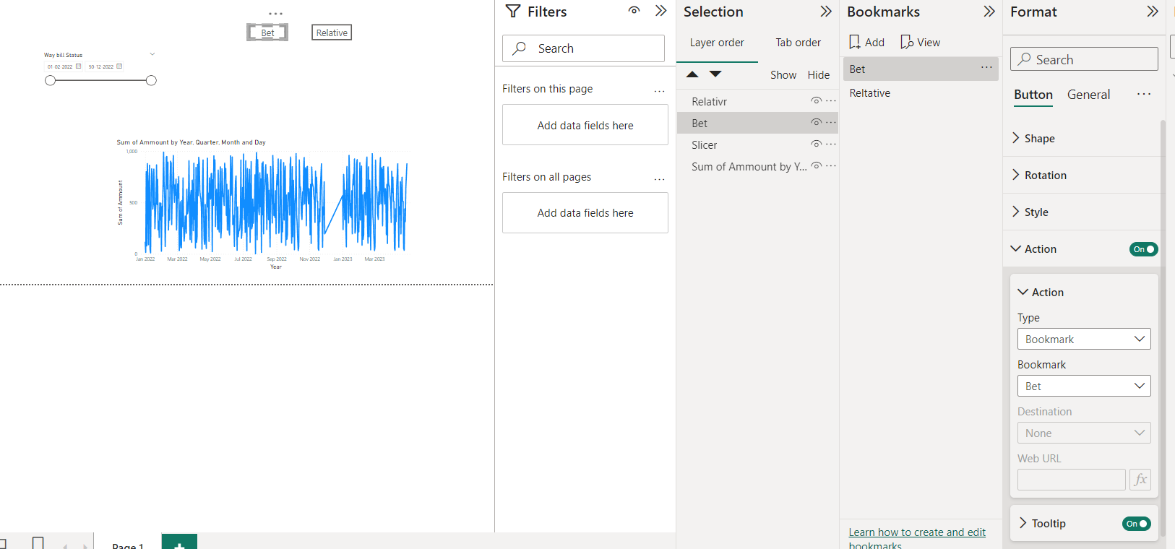Switch to Layer order tab
Viewport: 1175px width, 549px height.
tap(717, 43)
